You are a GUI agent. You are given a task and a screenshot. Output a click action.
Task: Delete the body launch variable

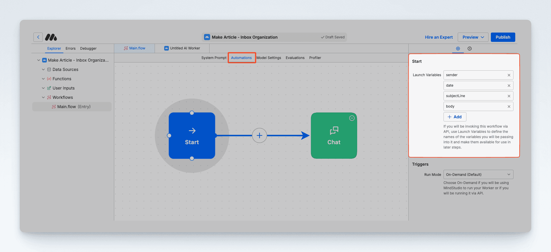pyautogui.click(x=509, y=106)
